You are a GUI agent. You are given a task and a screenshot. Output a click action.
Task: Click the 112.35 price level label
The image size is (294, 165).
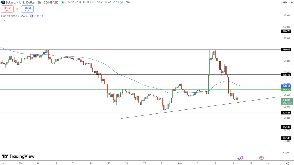[x=286, y=127]
